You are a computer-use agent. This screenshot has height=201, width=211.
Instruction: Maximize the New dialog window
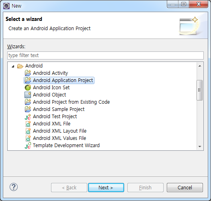point(184,4)
